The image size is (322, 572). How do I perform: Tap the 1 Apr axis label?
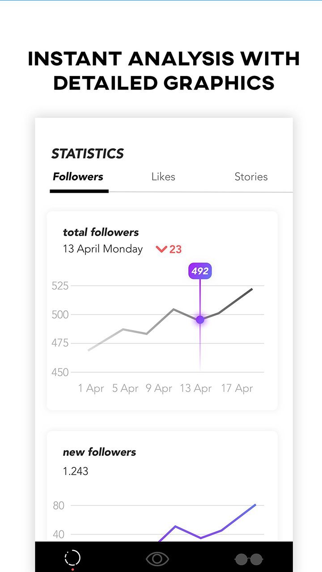[x=91, y=388]
